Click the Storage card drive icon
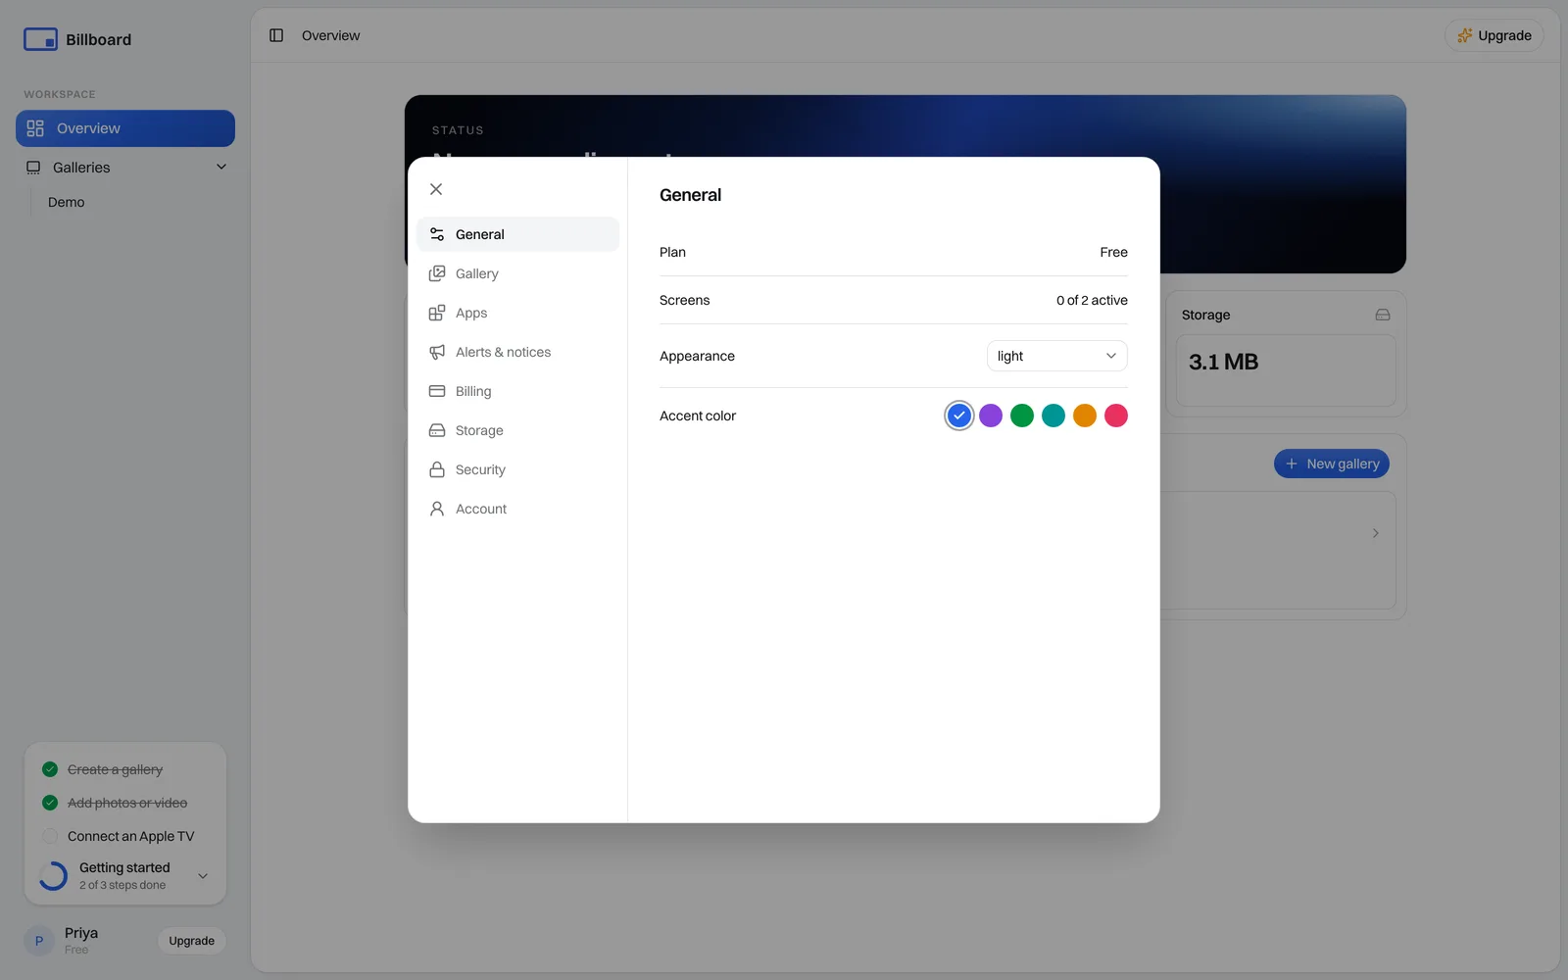This screenshot has height=980, width=1568. point(1382,315)
